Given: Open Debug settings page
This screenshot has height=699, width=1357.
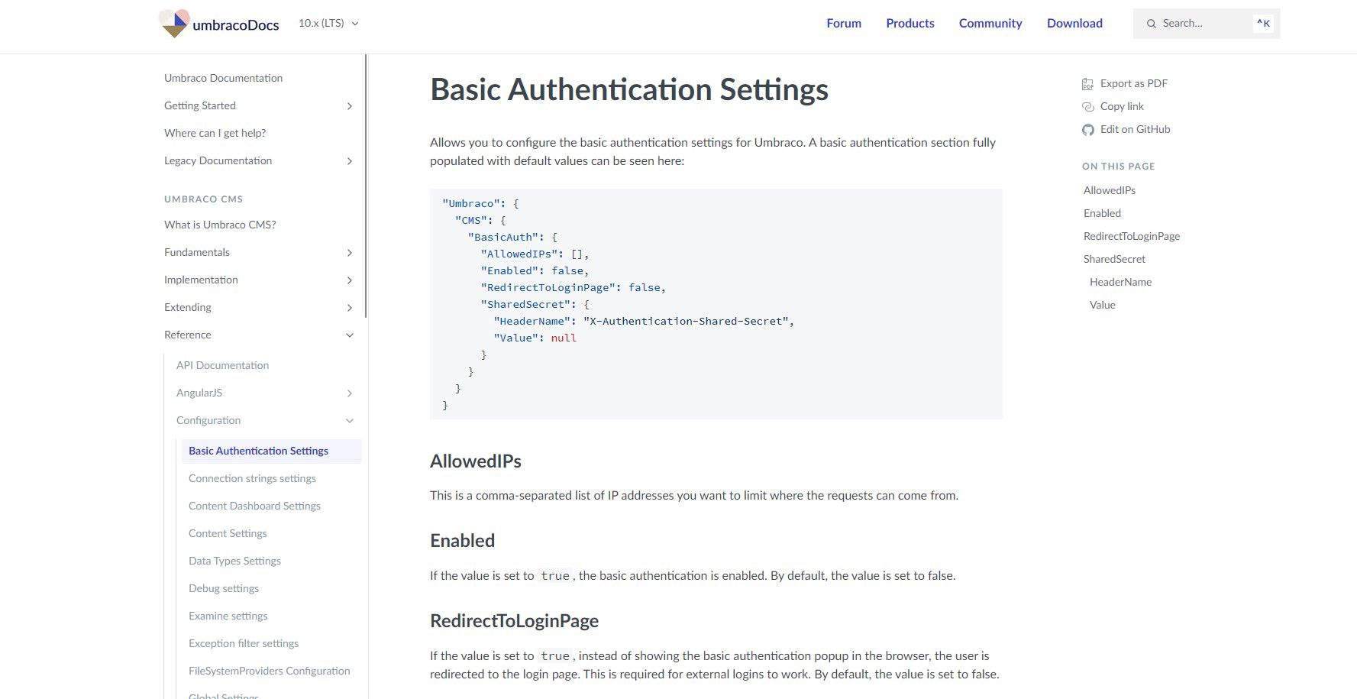Looking at the screenshot, I should click(x=224, y=588).
